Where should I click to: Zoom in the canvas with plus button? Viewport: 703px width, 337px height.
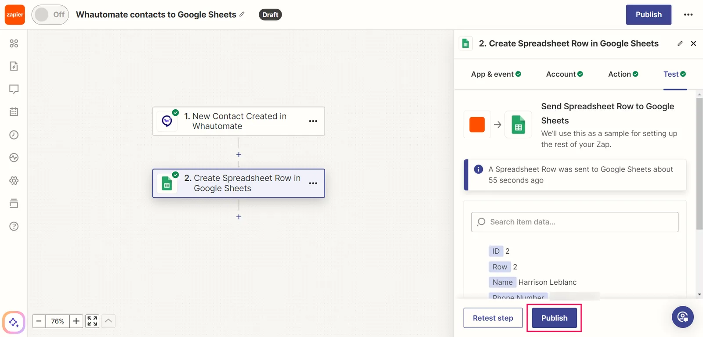76,321
